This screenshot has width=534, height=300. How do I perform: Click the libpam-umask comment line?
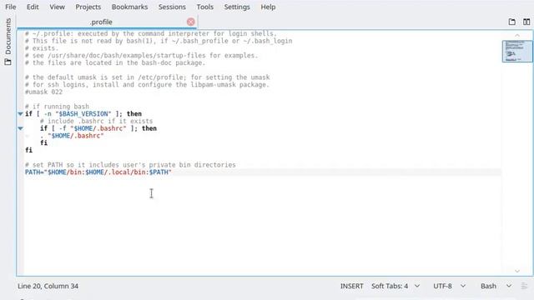[x=147, y=85]
